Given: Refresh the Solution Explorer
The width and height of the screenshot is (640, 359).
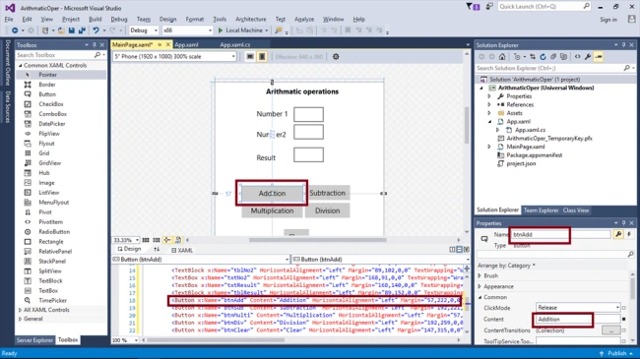Looking at the screenshot, I should tap(543, 57).
